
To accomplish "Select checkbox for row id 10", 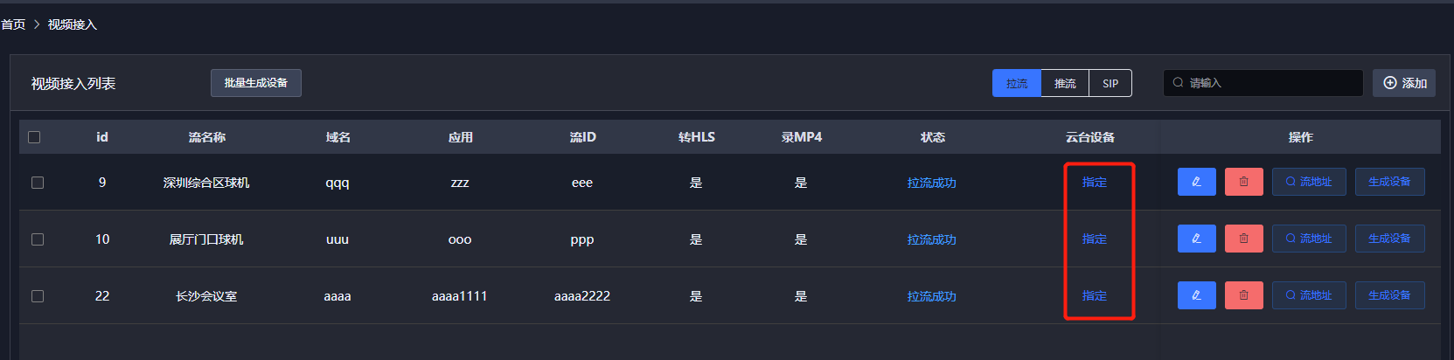I will (x=38, y=239).
